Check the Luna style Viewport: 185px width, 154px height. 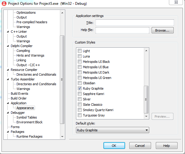(80, 56)
